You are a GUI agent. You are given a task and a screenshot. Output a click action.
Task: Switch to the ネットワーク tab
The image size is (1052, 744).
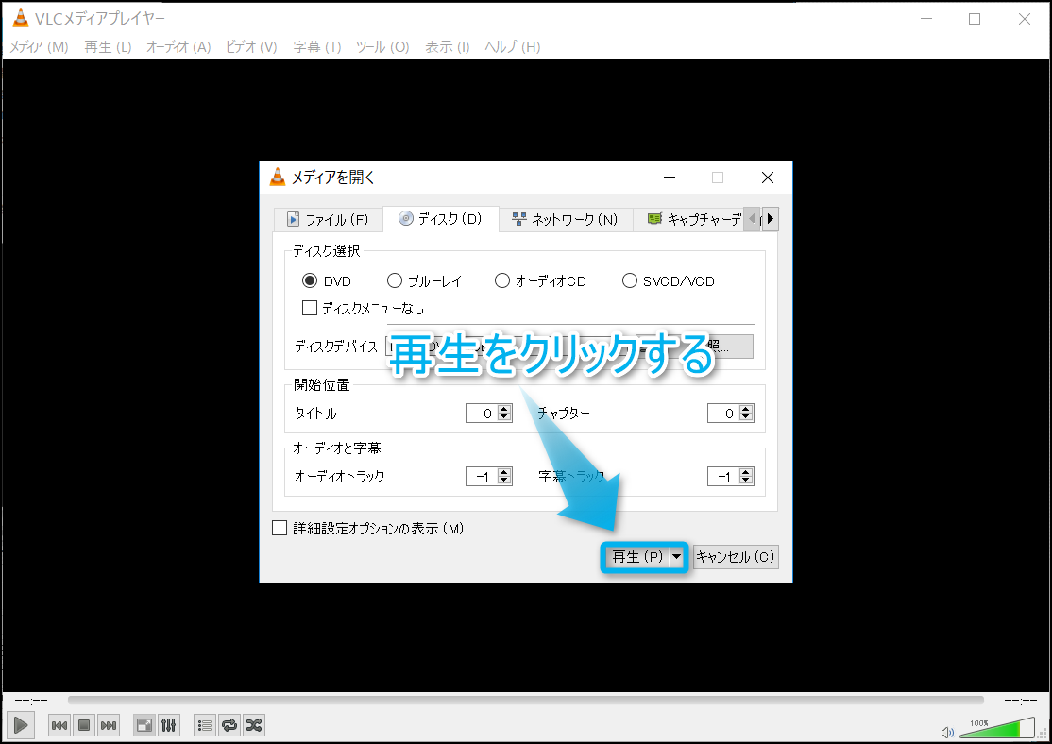pyautogui.click(x=565, y=219)
